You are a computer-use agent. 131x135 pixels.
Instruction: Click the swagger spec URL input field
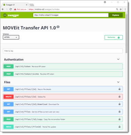click(71, 15)
